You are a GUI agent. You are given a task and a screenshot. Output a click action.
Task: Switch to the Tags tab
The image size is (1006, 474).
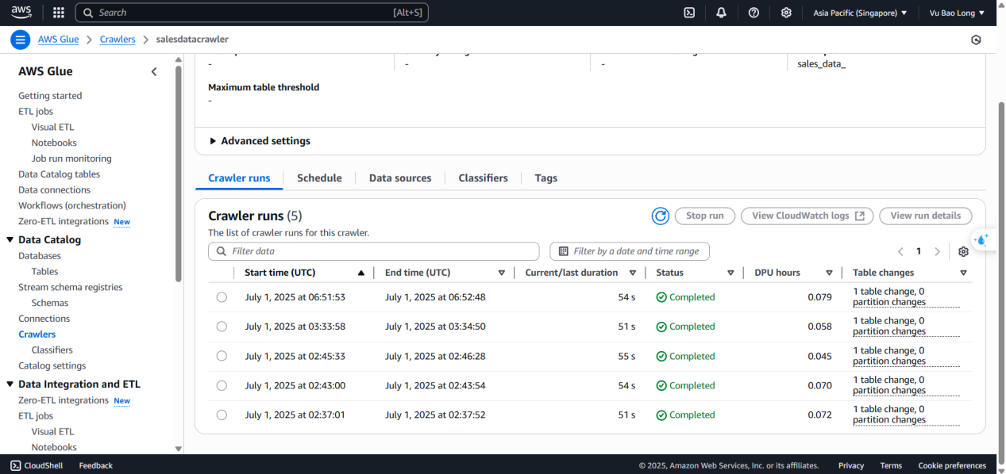[x=546, y=178]
